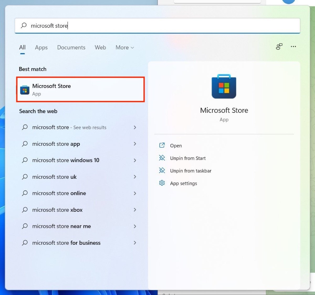
Task: Open the three-dot options menu
Action: pyautogui.click(x=293, y=47)
